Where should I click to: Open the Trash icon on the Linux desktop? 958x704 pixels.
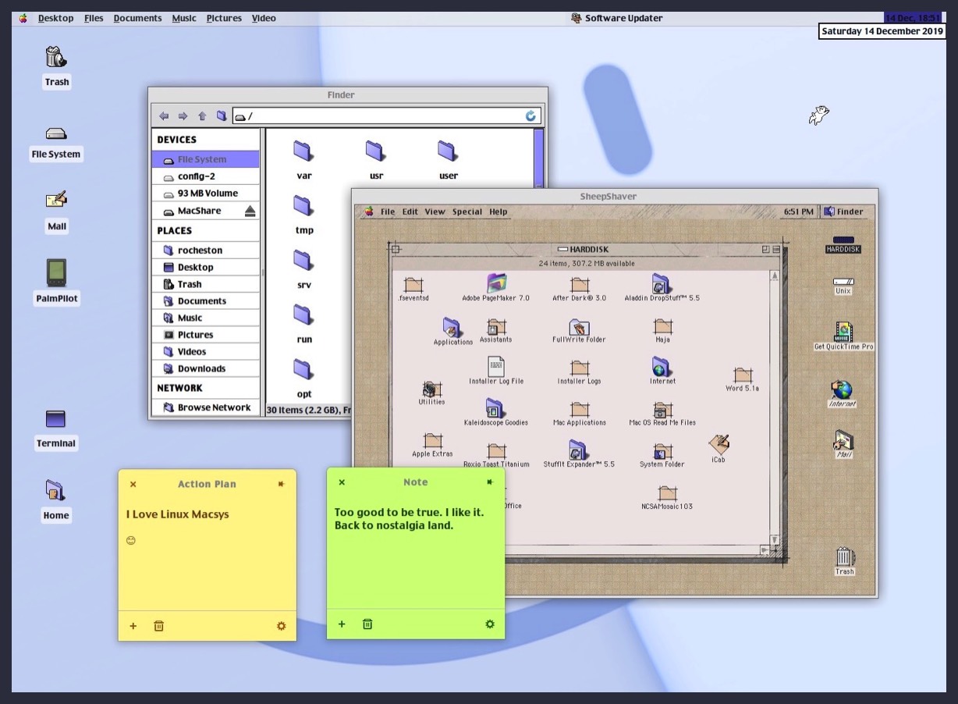pyautogui.click(x=56, y=57)
